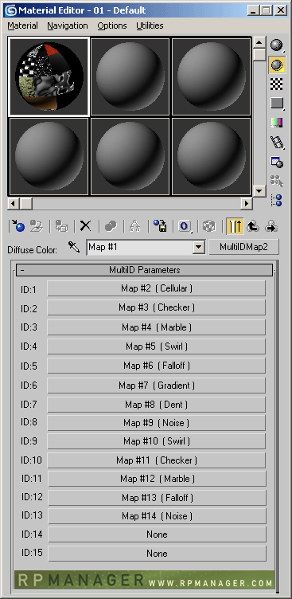Toggle the Backlight icon

point(277,65)
